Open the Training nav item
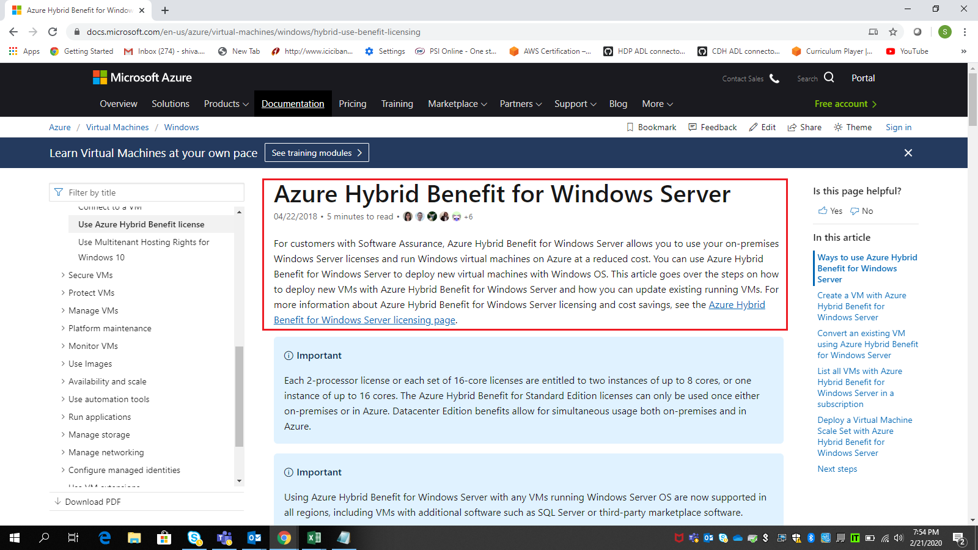This screenshot has height=550, width=978. pos(397,104)
